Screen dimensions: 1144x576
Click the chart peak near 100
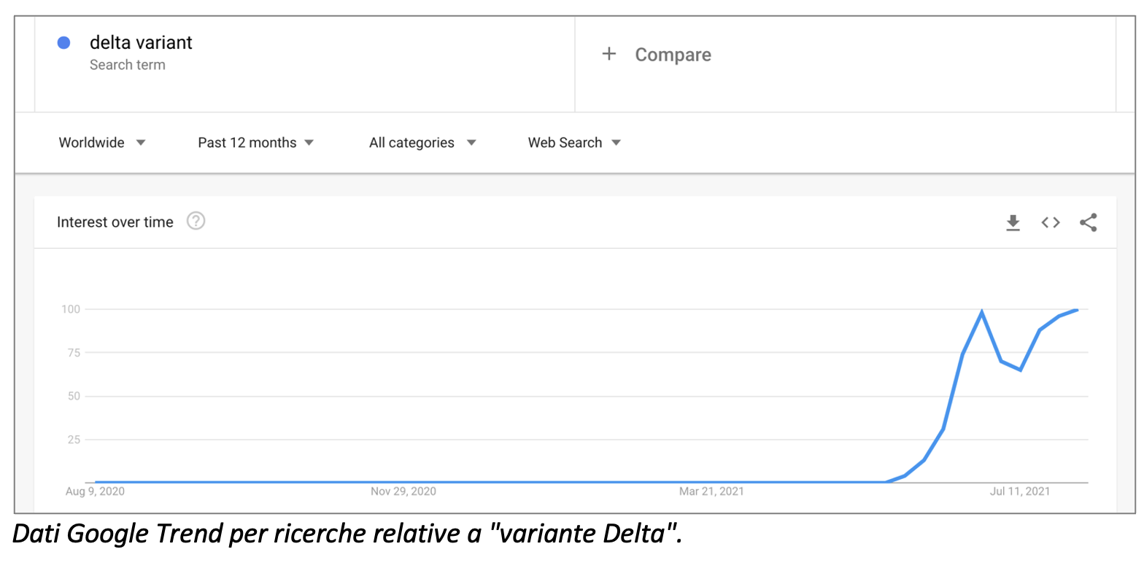tap(982, 312)
